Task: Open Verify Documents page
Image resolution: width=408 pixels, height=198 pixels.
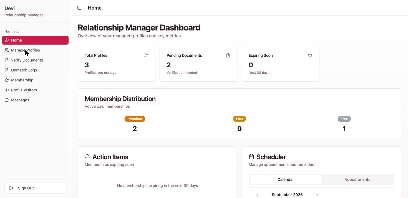Action: (35, 60)
